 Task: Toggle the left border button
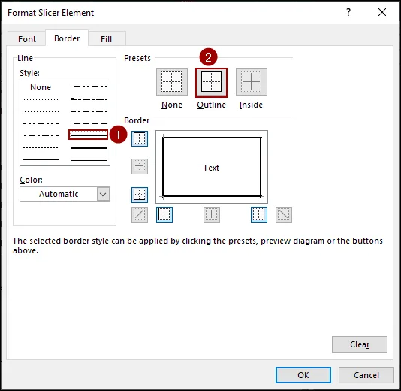(x=164, y=214)
